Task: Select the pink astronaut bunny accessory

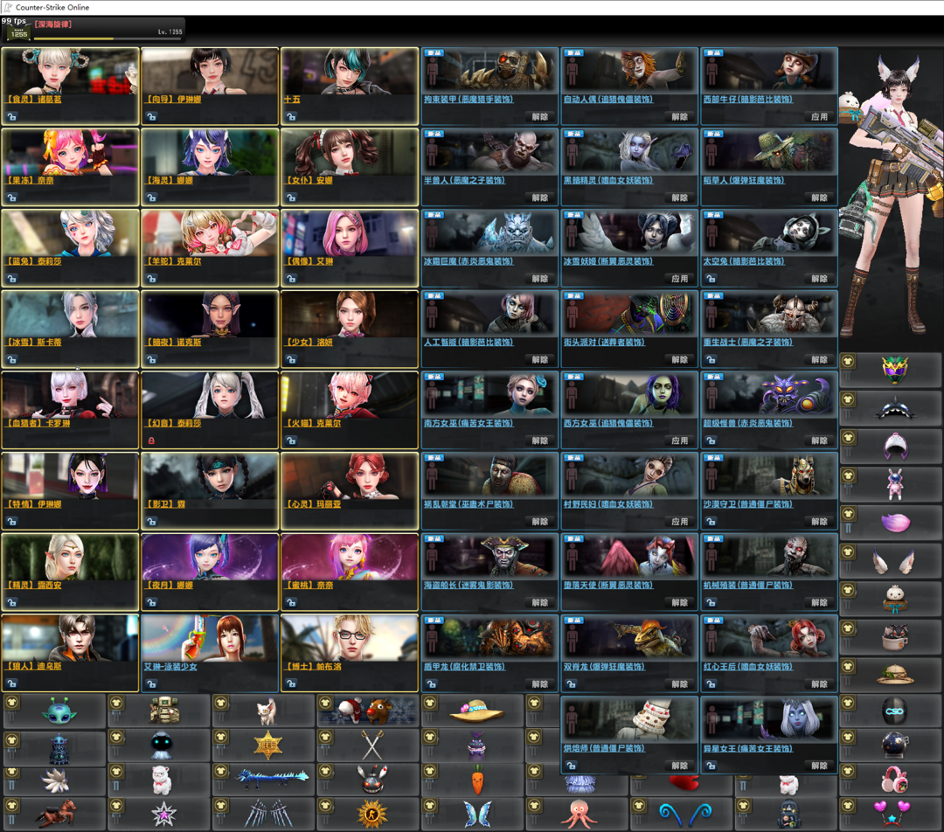Action: pyautogui.click(x=895, y=484)
